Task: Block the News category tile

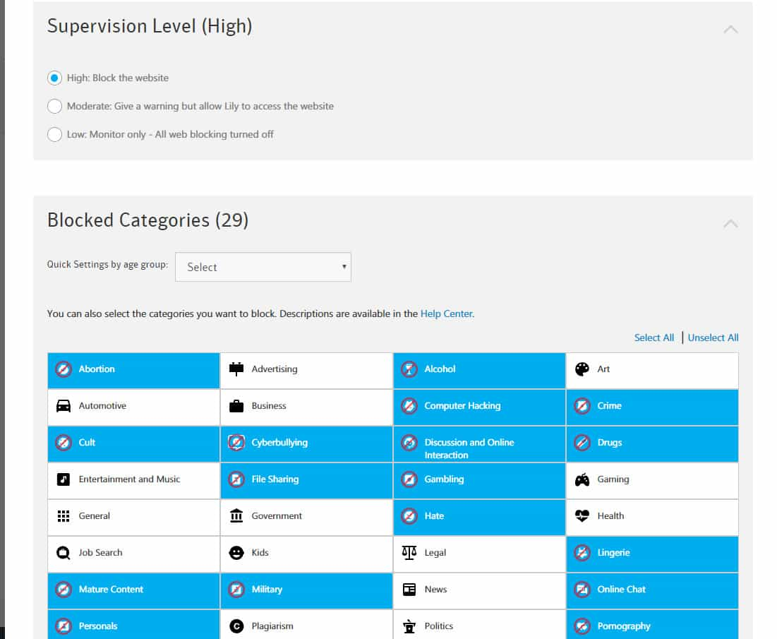Action: 479,590
